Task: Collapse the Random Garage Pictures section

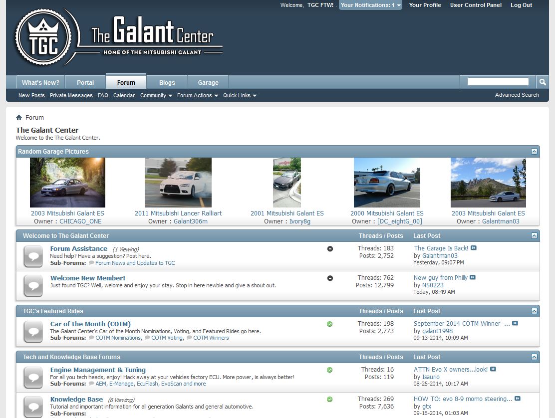Action: (x=535, y=151)
